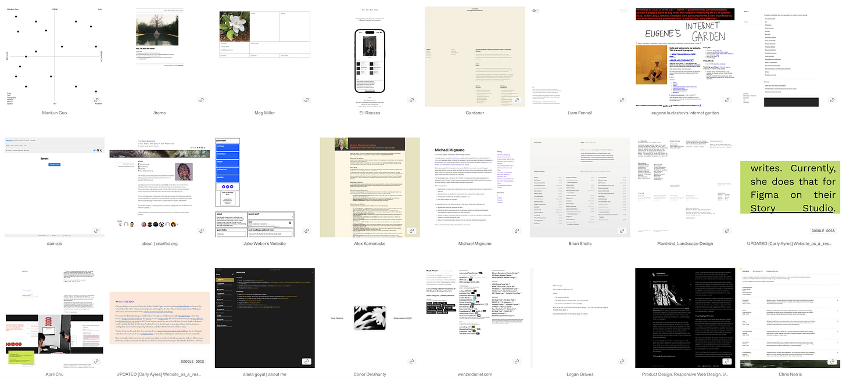Click the link icon on Conor Delahunty's card

pyautogui.click(x=412, y=361)
